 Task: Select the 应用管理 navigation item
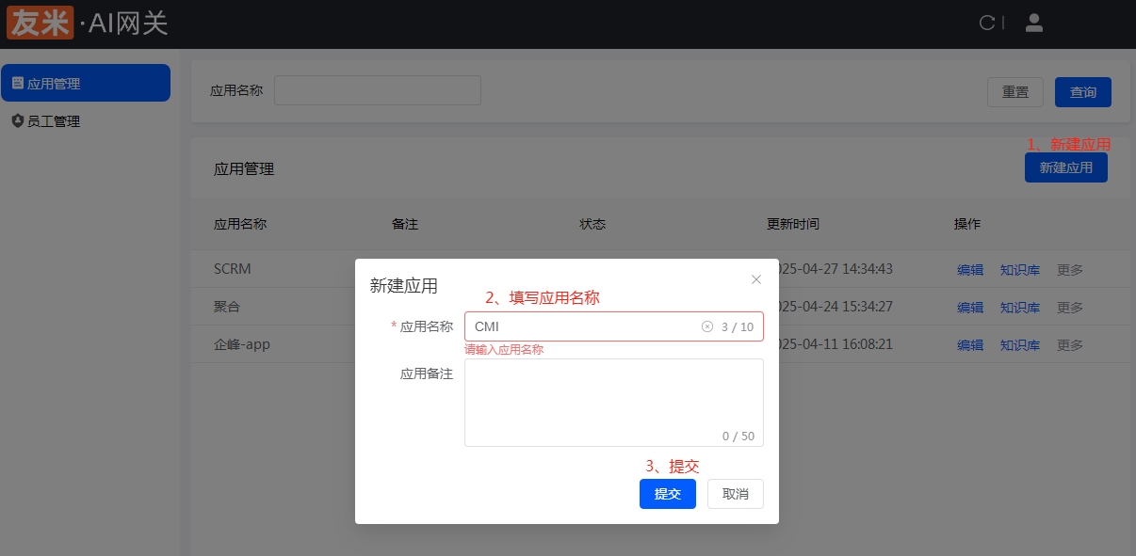[52, 83]
